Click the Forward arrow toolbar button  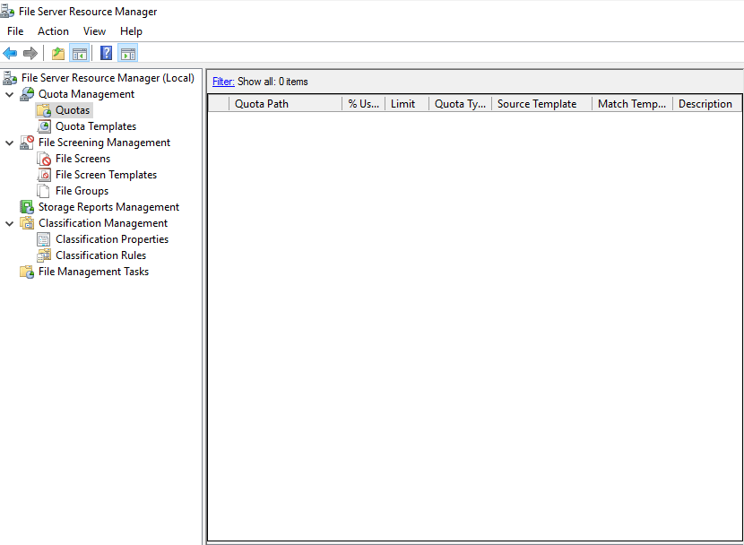[x=30, y=53]
